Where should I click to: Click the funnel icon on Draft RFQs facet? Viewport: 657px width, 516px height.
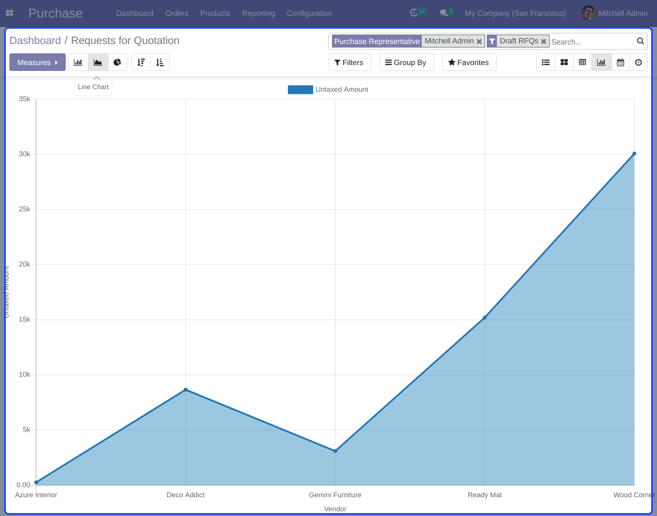tap(492, 41)
